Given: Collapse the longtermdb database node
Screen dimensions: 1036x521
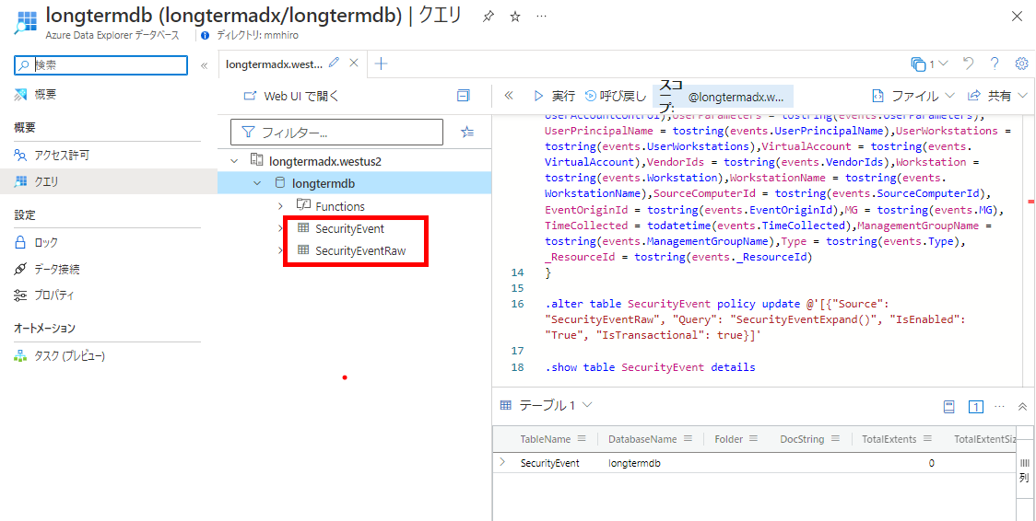Looking at the screenshot, I should [x=257, y=183].
